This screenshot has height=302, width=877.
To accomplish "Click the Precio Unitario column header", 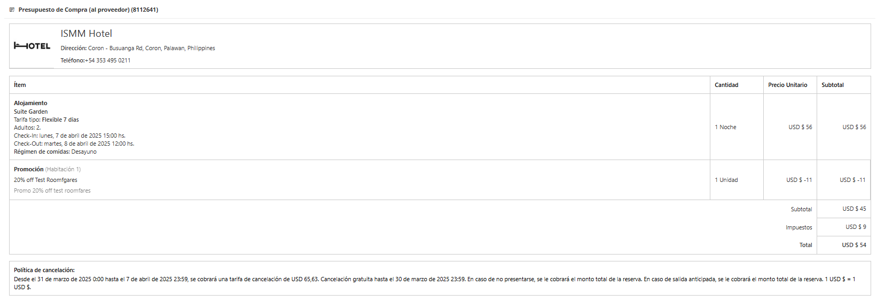I will 787,85.
